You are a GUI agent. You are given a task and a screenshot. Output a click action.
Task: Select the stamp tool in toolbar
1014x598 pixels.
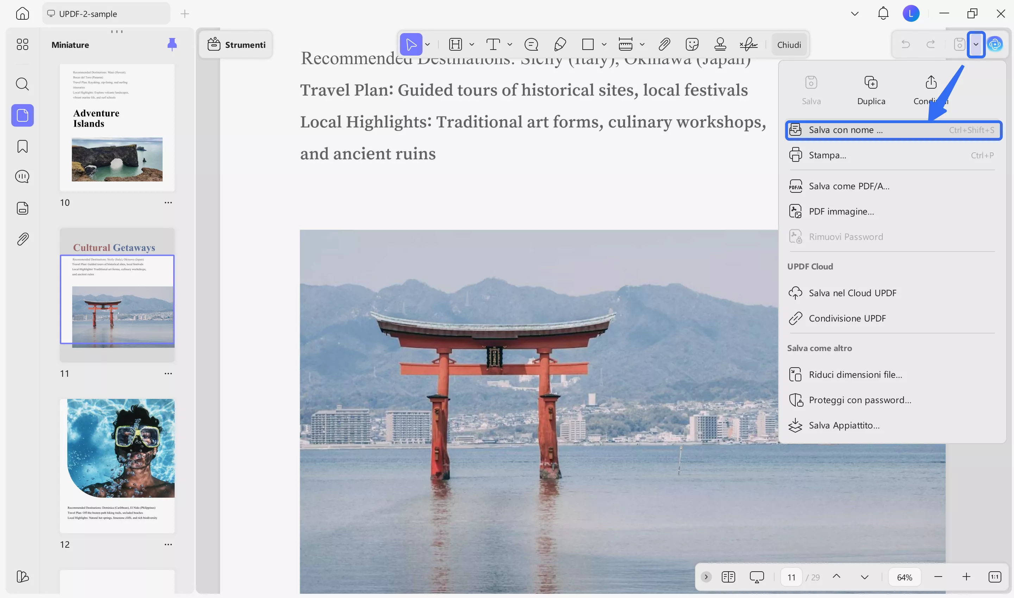coord(720,44)
